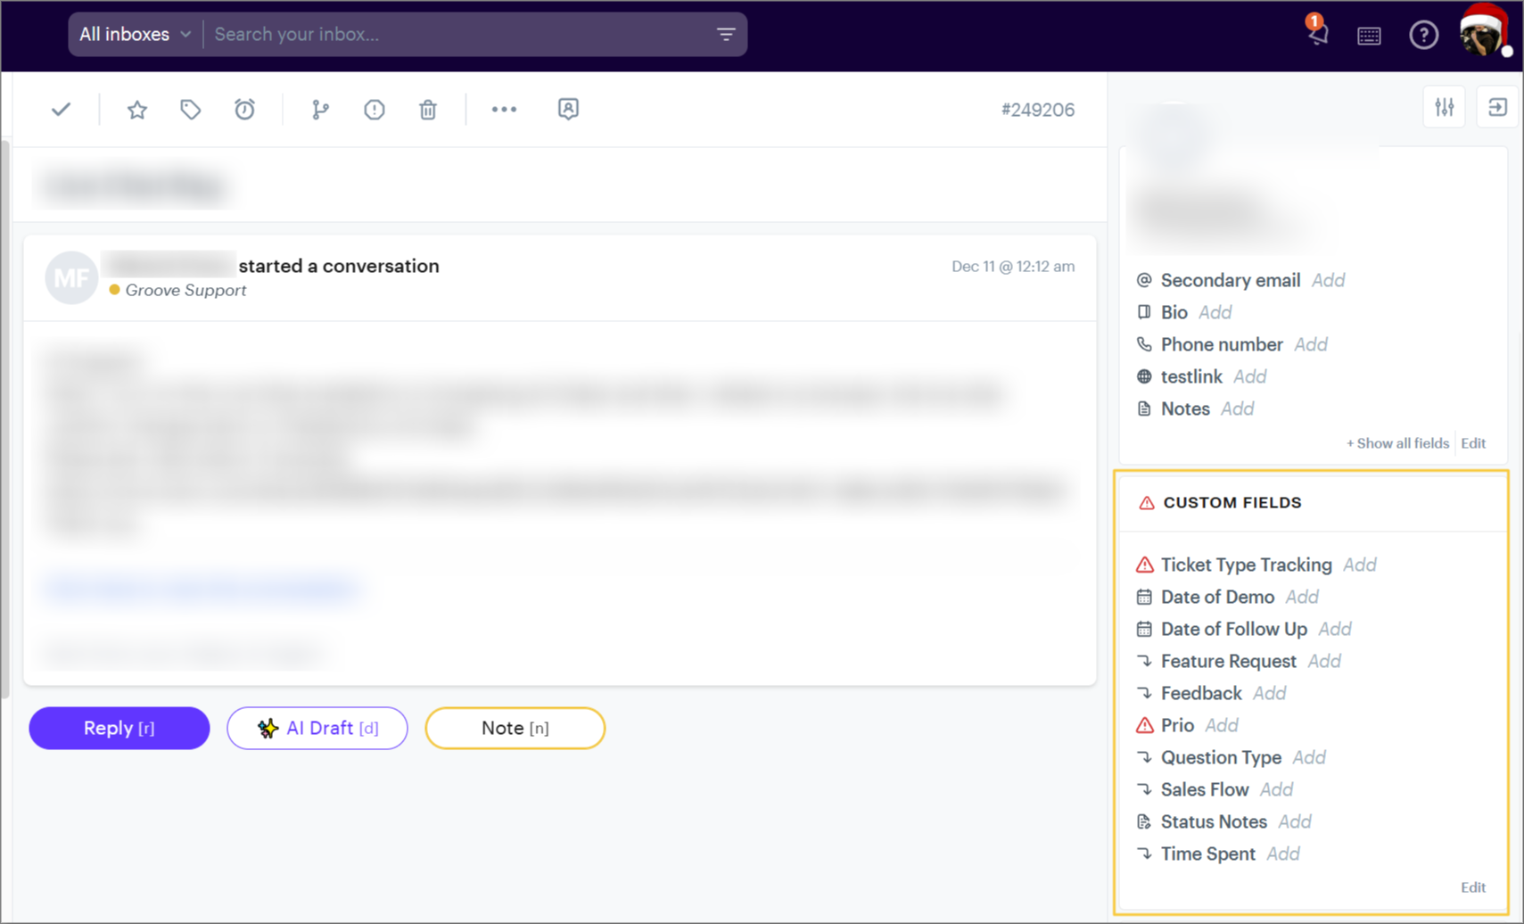1524x924 pixels.
Task: Add a Feedback value
Action: pyautogui.click(x=1269, y=693)
